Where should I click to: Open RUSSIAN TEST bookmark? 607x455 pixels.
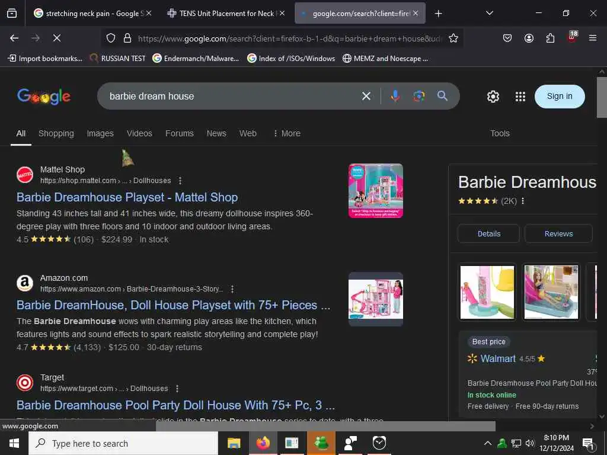(117, 59)
